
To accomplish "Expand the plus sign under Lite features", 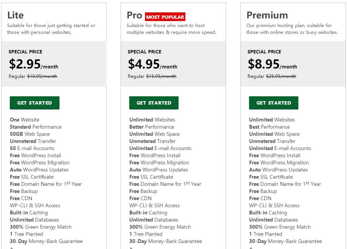I will (x=12, y=247).
